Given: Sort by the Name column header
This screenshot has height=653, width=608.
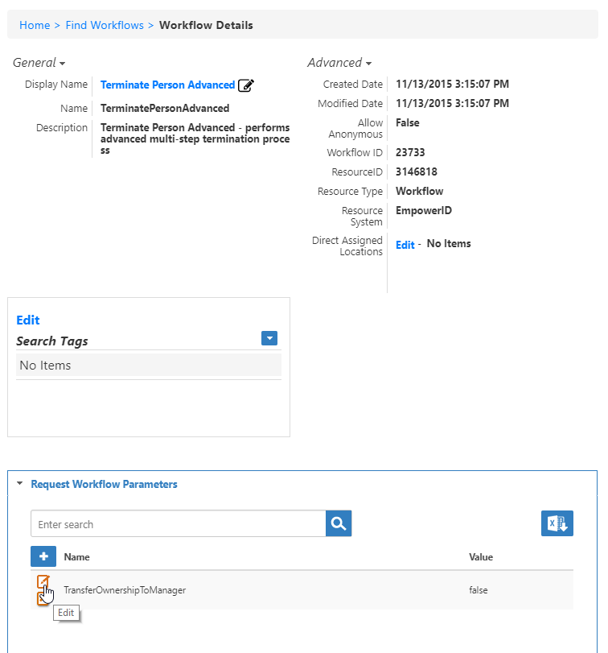Looking at the screenshot, I should tap(77, 557).
